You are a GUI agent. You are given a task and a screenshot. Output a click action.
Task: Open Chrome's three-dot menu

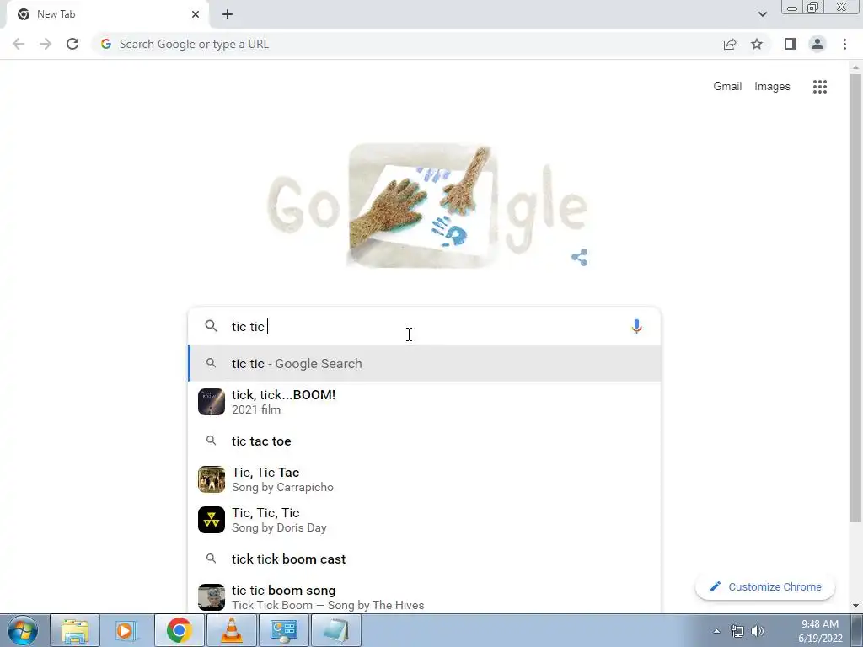(844, 44)
